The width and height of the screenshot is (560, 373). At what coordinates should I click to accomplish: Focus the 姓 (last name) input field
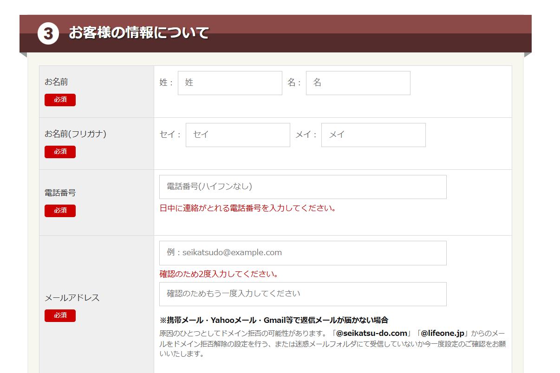230,83
